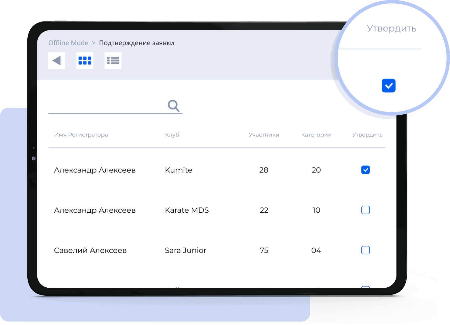Uncheck approval for Kumite row
The image size is (450, 325).
coord(365,170)
